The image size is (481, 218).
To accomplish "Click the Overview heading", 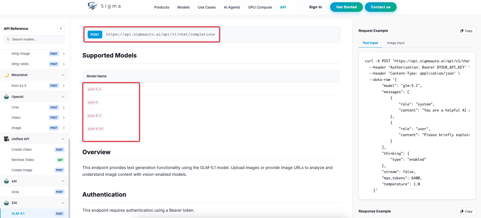I will click(96, 152).
